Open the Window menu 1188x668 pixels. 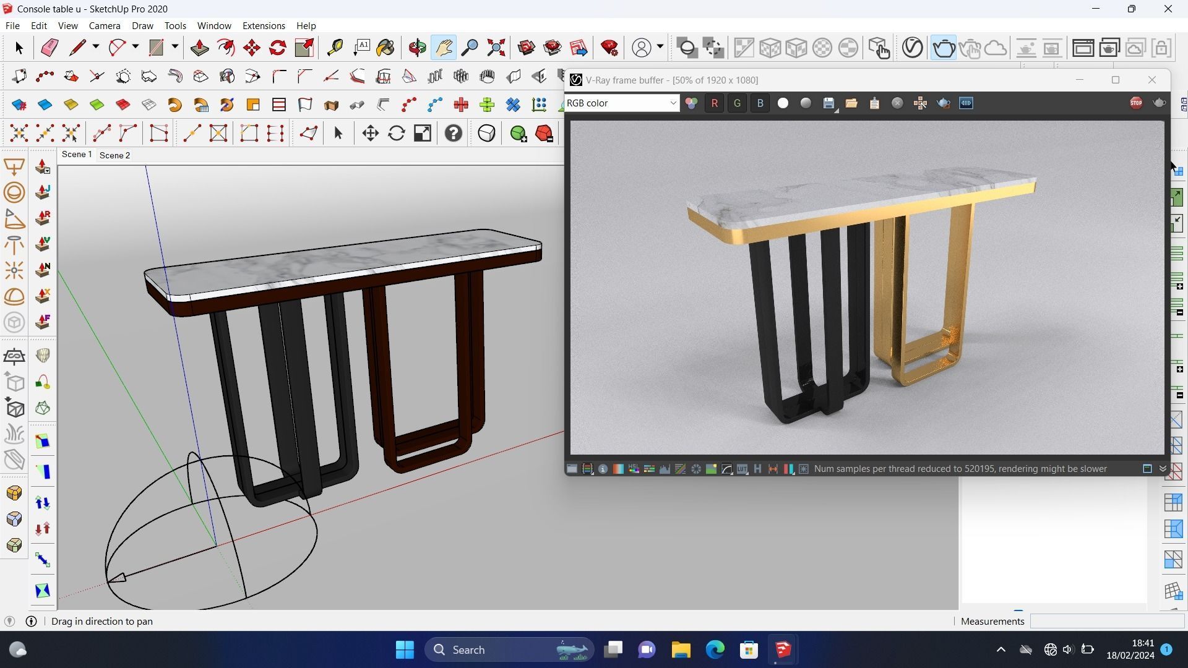point(214,25)
